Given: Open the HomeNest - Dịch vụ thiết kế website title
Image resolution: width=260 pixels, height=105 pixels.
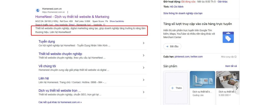Looking at the screenshot, I should click(x=72, y=17).
